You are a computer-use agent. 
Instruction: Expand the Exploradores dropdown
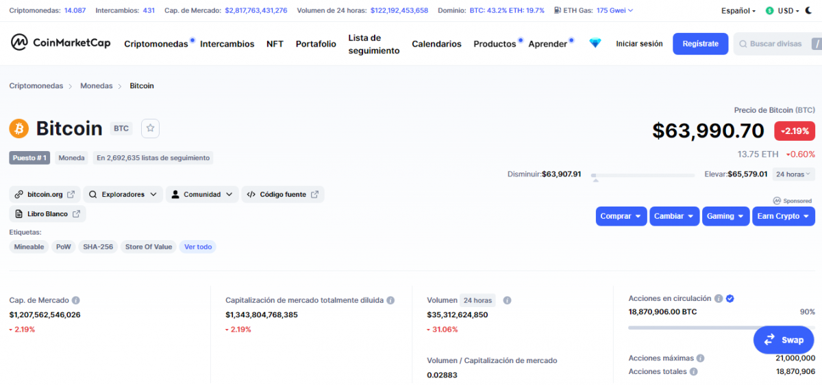123,194
